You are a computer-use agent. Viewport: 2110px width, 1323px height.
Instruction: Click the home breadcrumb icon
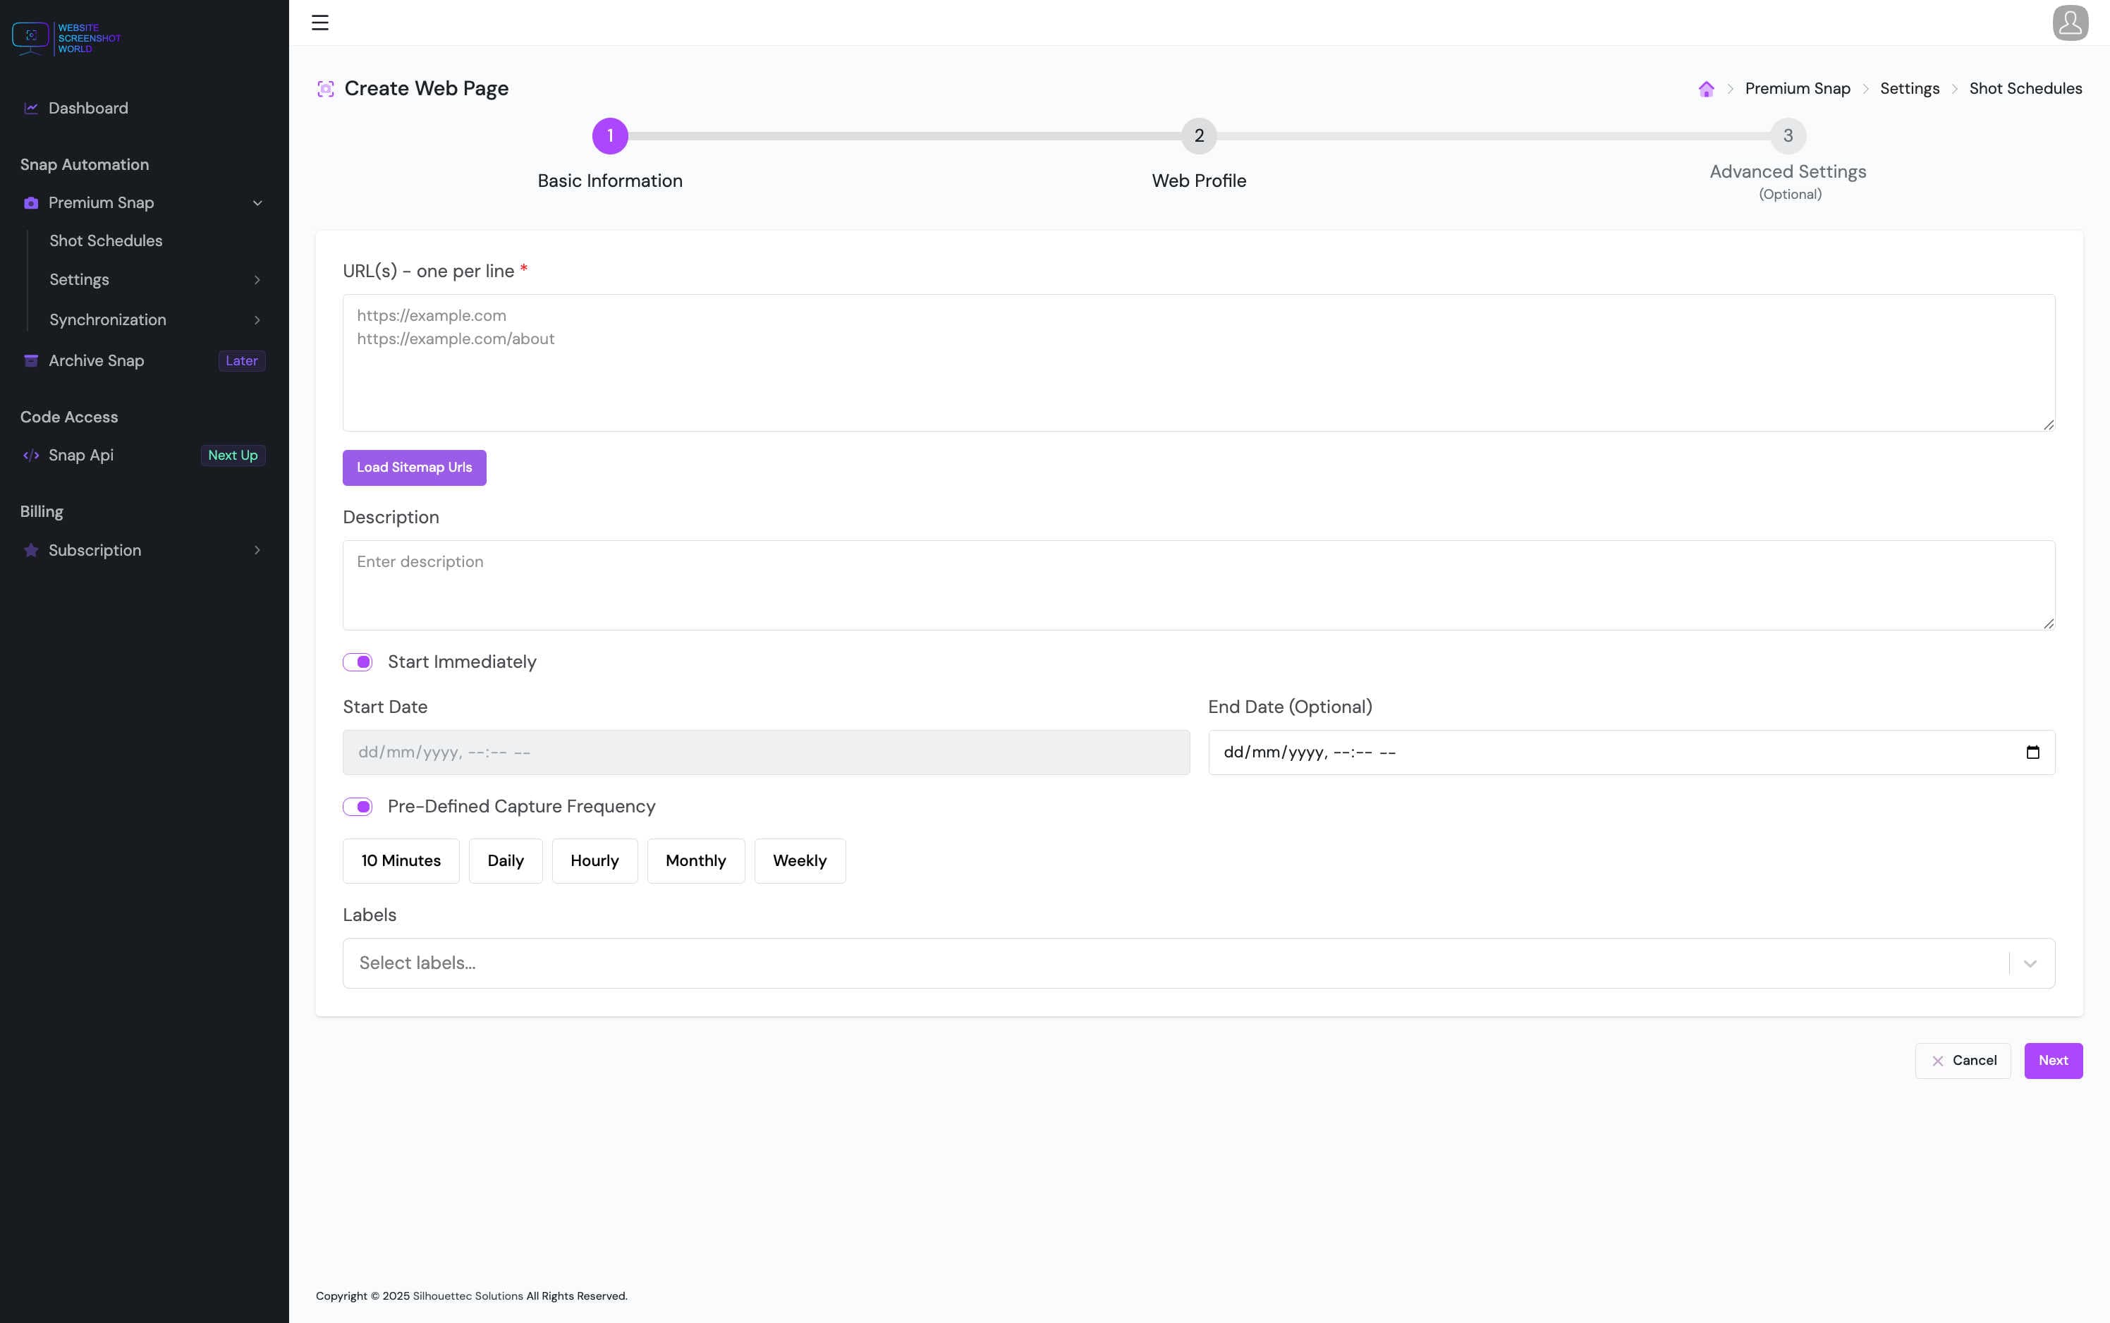click(x=1706, y=90)
